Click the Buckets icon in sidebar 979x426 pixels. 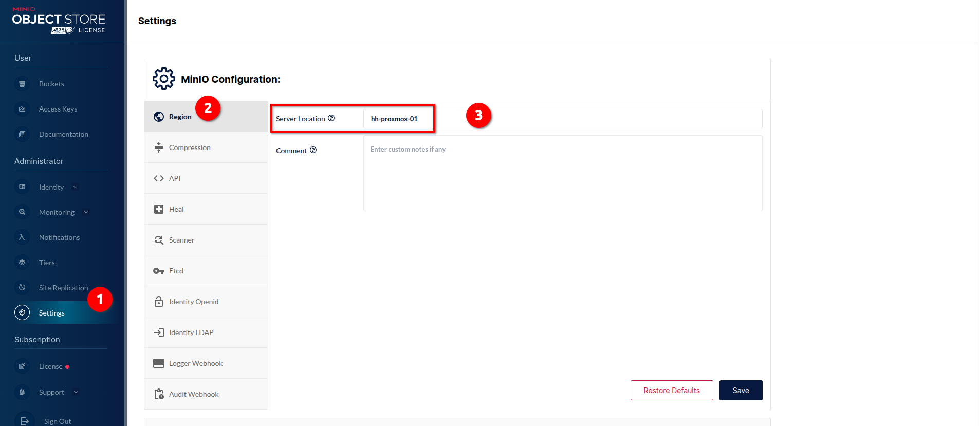pos(22,84)
